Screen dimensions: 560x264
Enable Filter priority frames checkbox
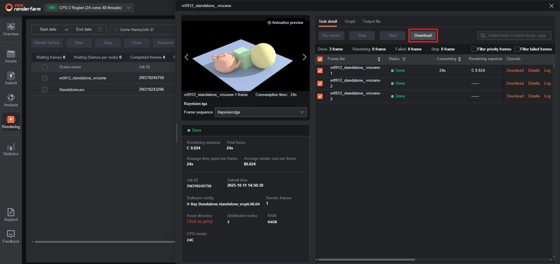click(x=474, y=49)
